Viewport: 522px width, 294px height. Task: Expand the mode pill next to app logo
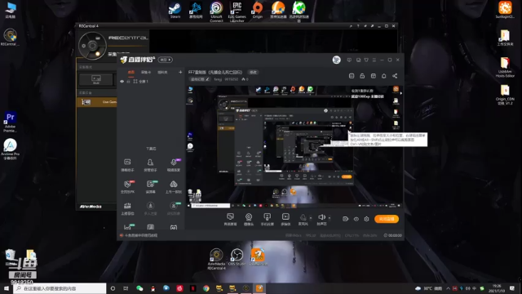tap(165, 60)
